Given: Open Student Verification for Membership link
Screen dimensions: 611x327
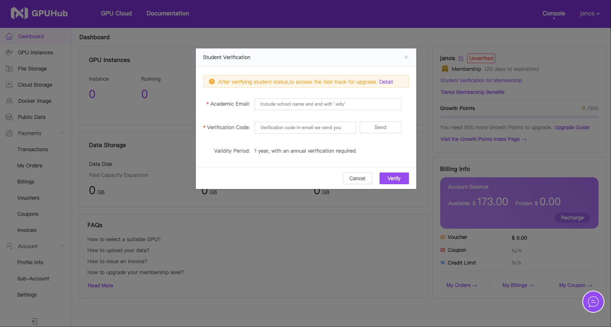Looking at the screenshot, I should point(481,80).
